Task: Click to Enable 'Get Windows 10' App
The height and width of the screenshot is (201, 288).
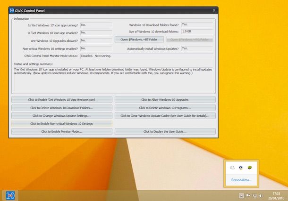Action: pos(62,100)
